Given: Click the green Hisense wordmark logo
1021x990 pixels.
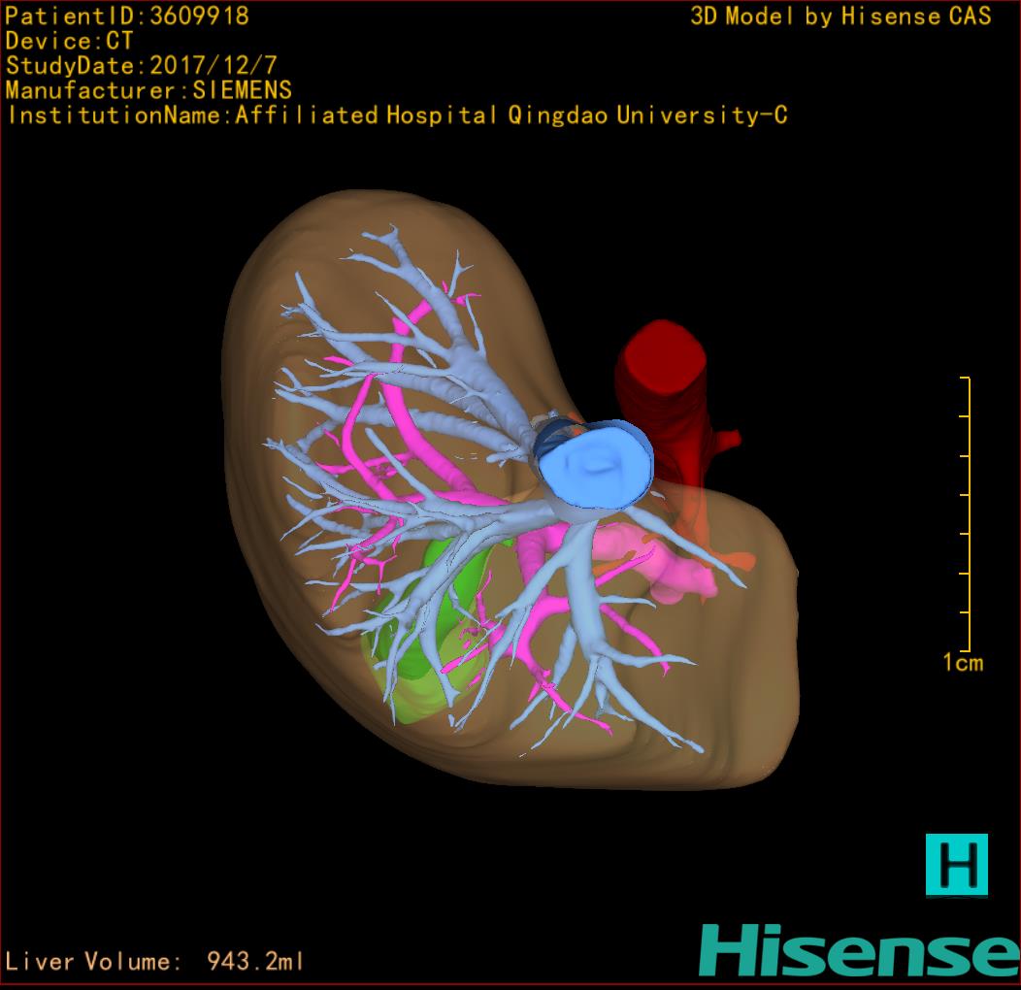Looking at the screenshot, I should tap(859, 950).
